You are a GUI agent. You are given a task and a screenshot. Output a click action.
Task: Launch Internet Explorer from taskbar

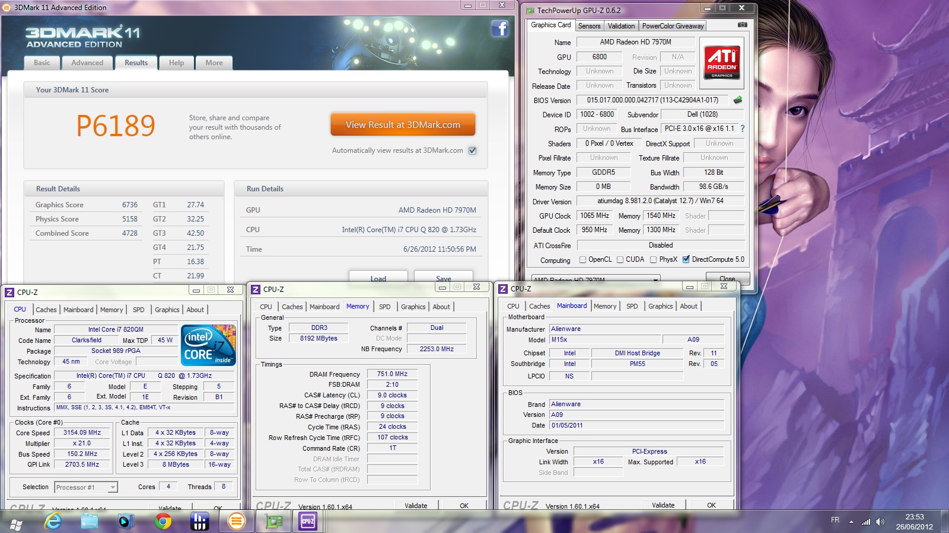(x=53, y=521)
